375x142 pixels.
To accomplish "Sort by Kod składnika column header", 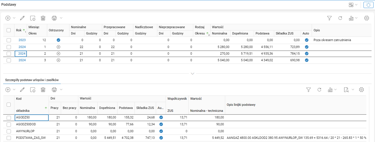I will coord(31,105).
